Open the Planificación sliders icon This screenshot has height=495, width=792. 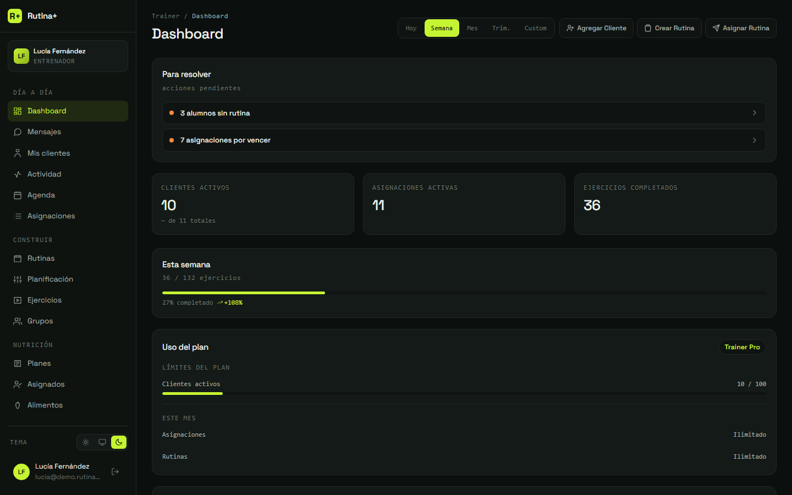18,279
